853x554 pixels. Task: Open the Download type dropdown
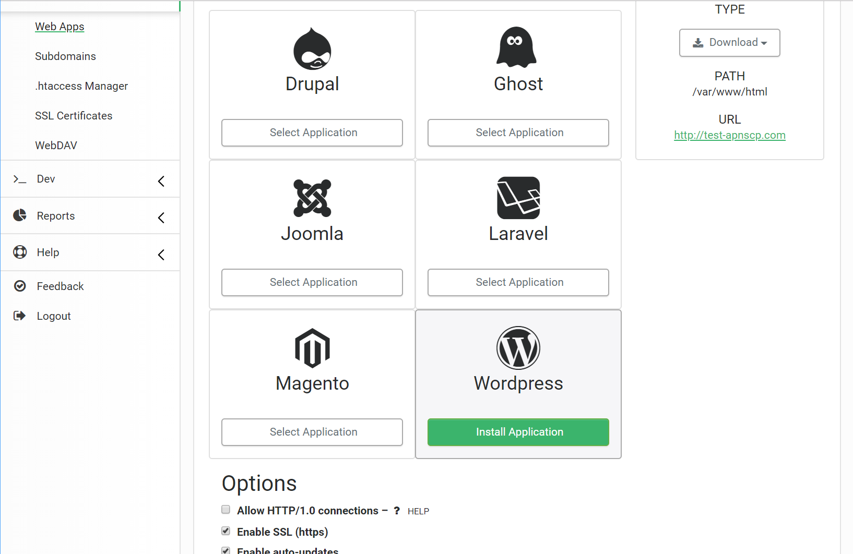[x=729, y=43]
